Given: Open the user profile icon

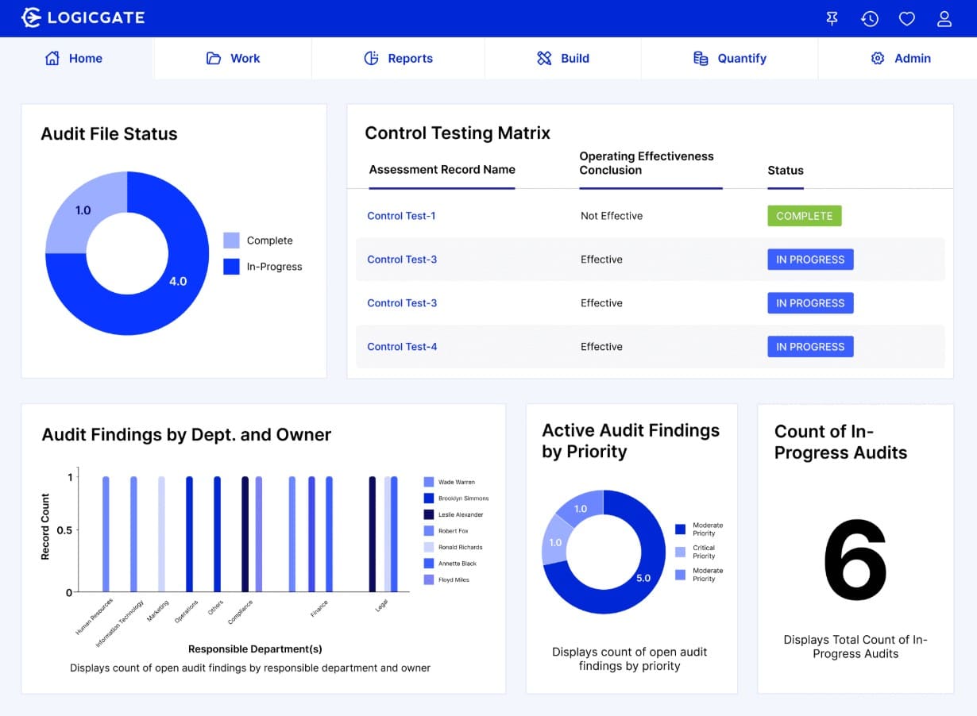Looking at the screenshot, I should (944, 18).
